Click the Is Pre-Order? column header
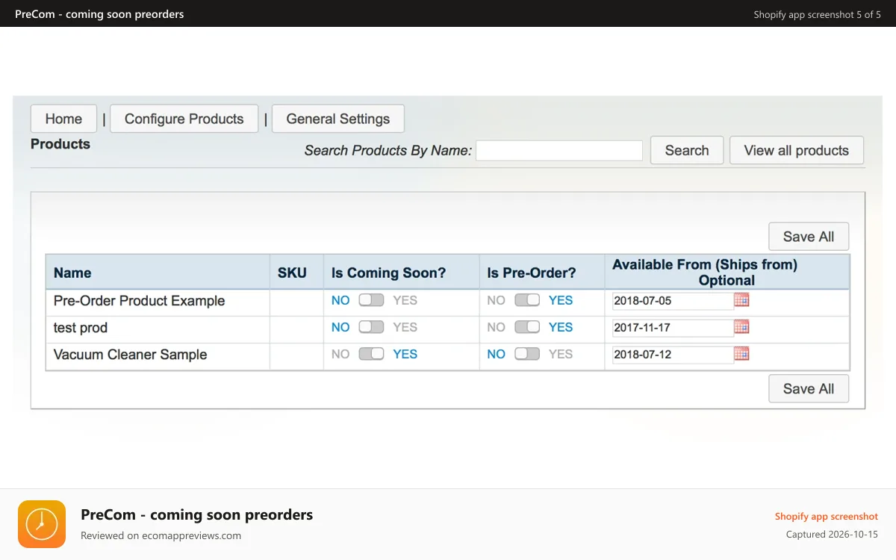 click(542, 273)
